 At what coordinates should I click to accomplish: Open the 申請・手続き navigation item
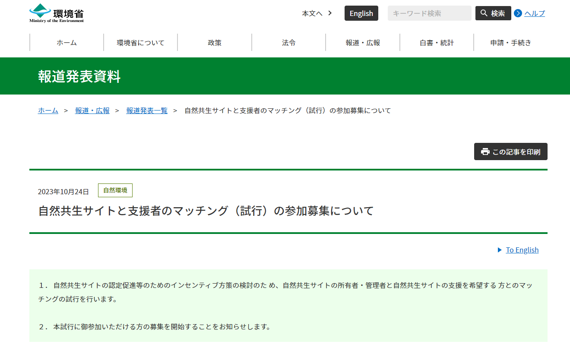511,43
